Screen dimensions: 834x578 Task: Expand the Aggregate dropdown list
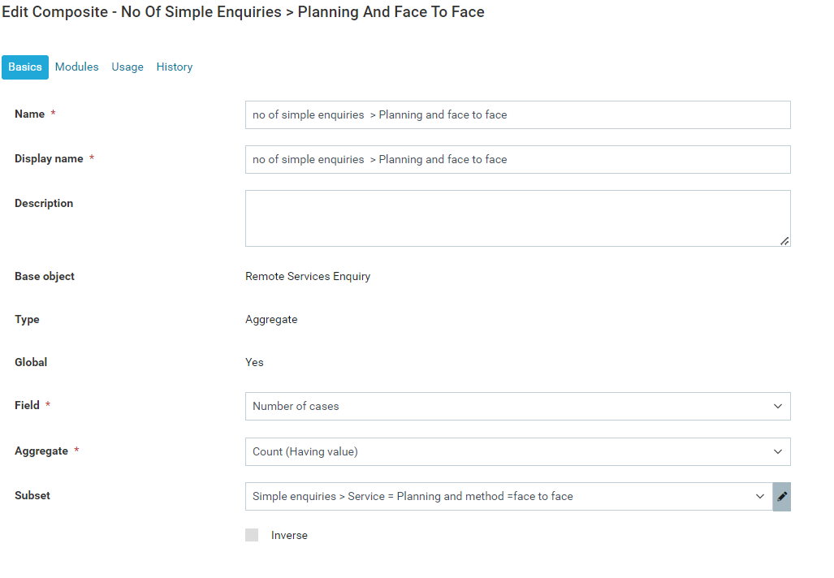pyautogui.click(x=517, y=451)
